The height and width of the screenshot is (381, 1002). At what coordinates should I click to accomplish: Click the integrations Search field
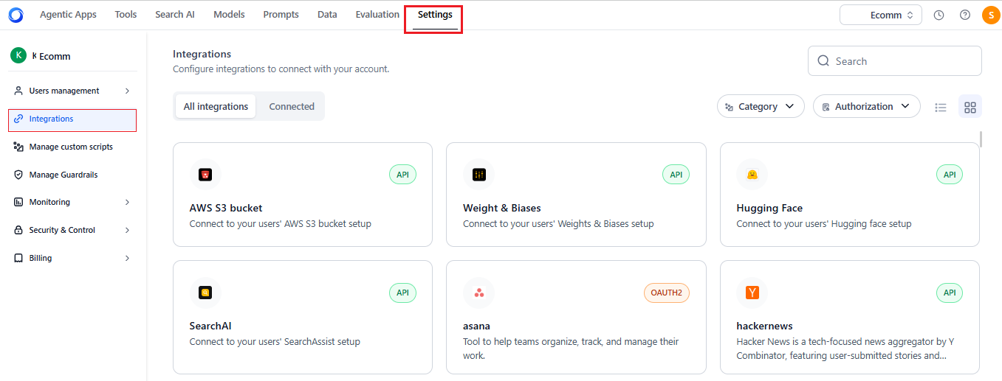pyautogui.click(x=894, y=61)
